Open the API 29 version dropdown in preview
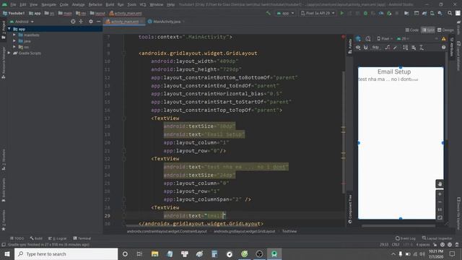Image resolution: width=462 pixels, height=260 pixels. (x=403, y=38)
